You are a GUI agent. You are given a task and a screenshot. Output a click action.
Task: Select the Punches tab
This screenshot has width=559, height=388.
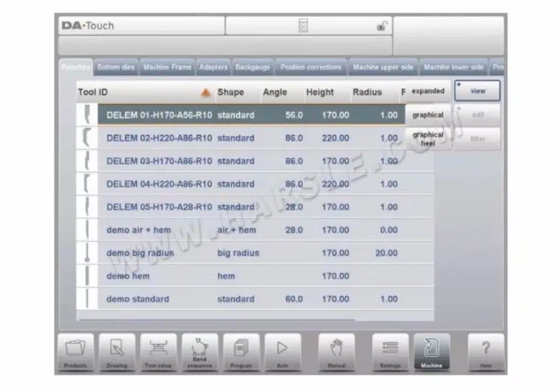(x=75, y=67)
